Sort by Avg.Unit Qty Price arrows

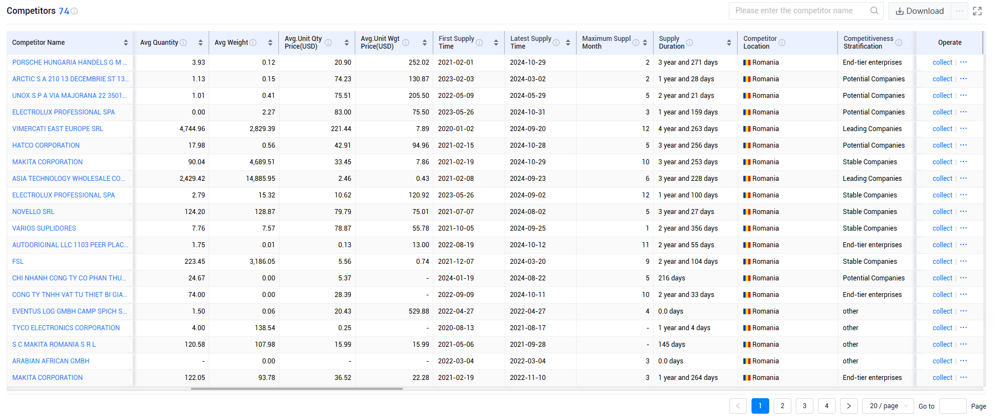tap(346, 43)
